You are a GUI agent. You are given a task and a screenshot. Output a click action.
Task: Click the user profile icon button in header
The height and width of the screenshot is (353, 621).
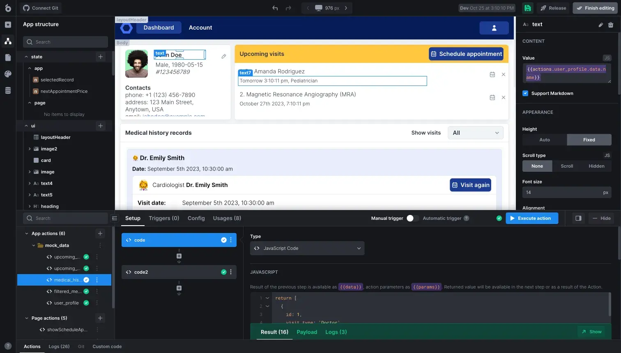494,28
